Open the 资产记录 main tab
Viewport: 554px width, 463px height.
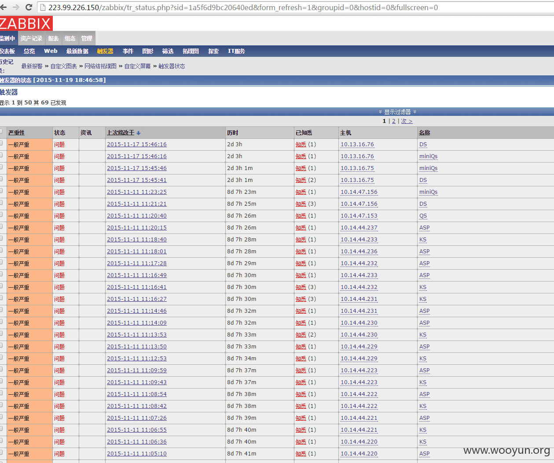pyautogui.click(x=31, y=38)
